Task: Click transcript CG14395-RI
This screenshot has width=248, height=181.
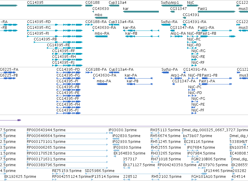Action: point(38,33)
